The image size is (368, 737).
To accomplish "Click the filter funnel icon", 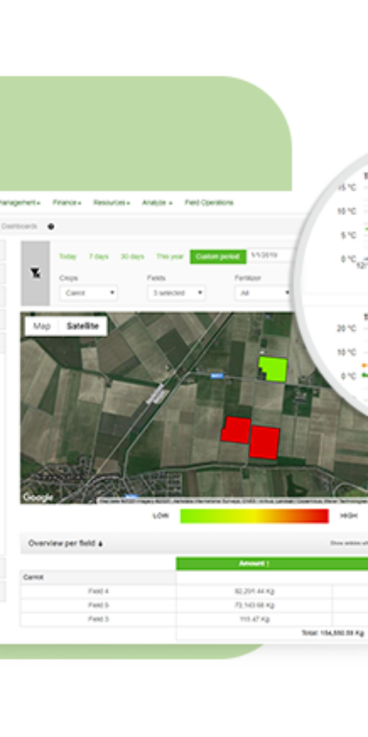I will 35,273.
